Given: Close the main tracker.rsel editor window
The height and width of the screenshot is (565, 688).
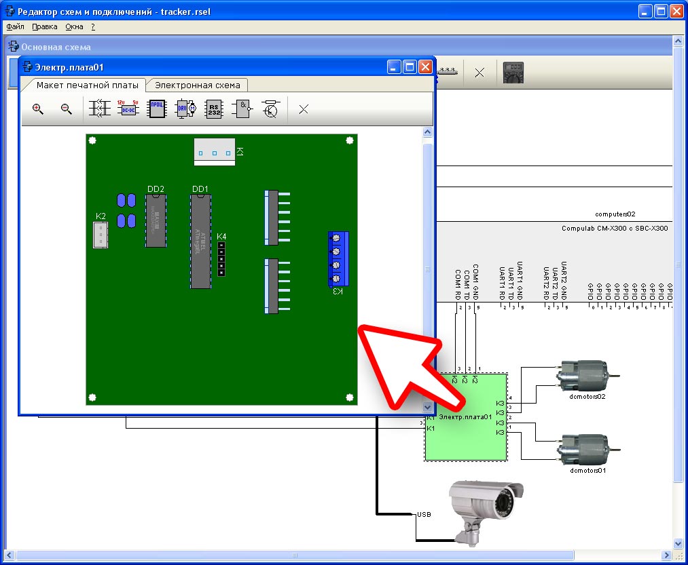Looking at the screenshot, I should coord(676,11).
